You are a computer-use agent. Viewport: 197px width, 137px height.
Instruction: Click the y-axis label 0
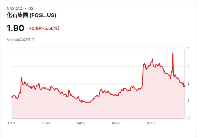188,118
